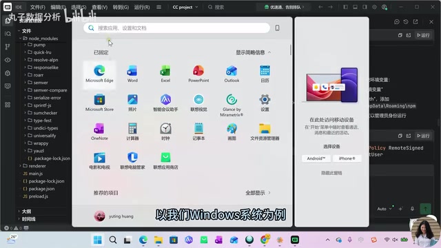Click in the Start menu search field

[x=176, y=28]
